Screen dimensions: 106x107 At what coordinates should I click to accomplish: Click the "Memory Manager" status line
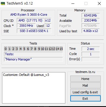click(33, 59)
